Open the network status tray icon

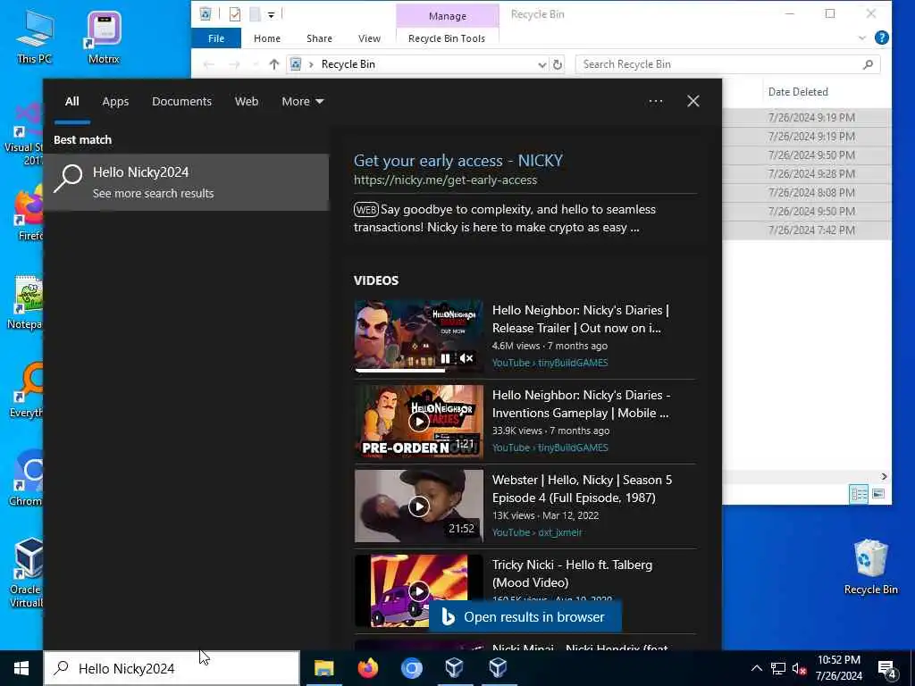(778, 668)
